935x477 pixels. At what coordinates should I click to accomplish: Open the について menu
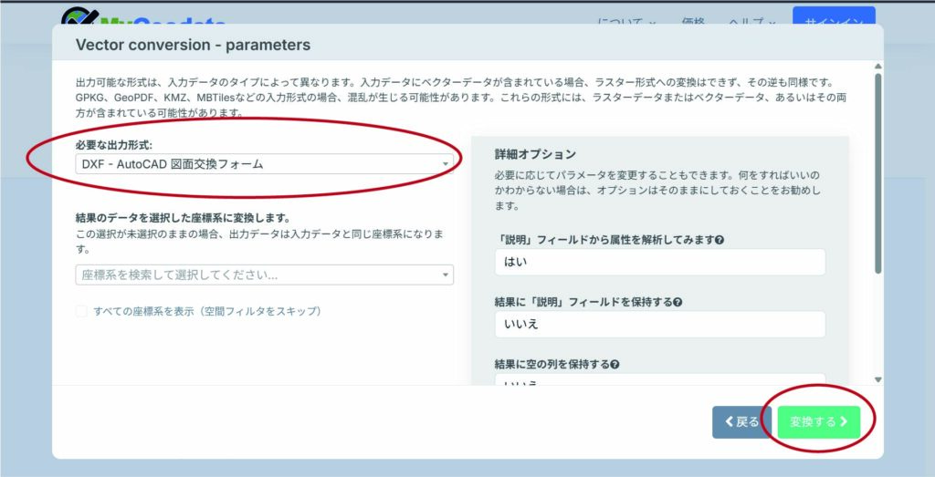point(626,23)
